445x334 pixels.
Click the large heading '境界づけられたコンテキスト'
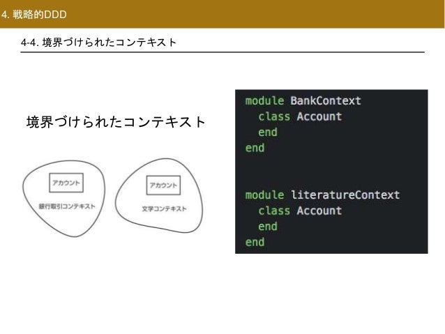[116, 122]
